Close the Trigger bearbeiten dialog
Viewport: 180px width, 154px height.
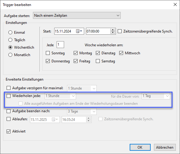(x=175, y=4)
